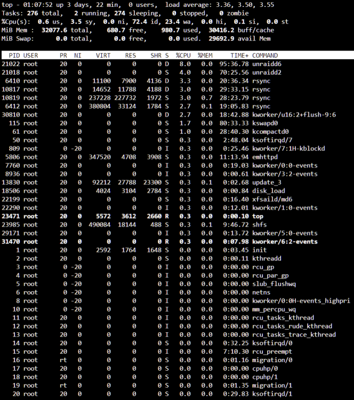Screen dimensions: 354x400
Task: Click the kworker/1:0-events command
Action: click(x=285, y=207)
